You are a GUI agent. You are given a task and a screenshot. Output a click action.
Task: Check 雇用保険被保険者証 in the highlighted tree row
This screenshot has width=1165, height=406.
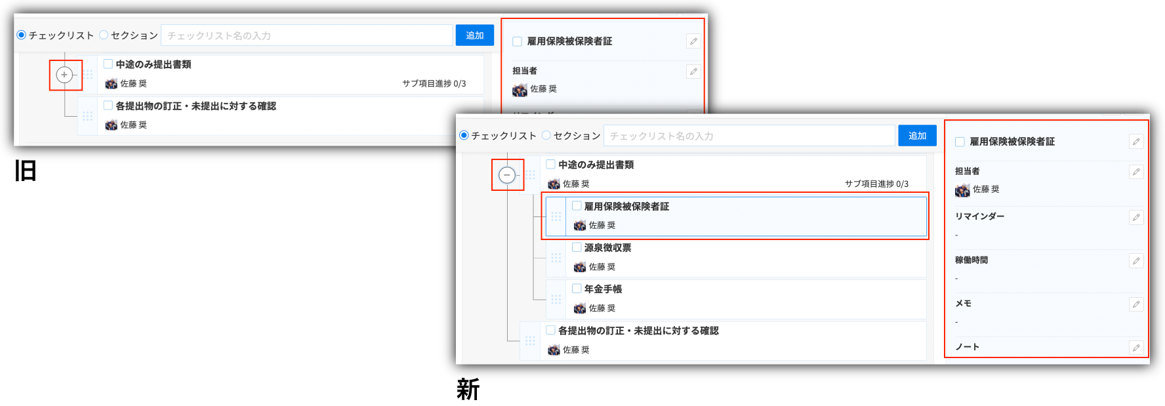click(x=577, y=206)
